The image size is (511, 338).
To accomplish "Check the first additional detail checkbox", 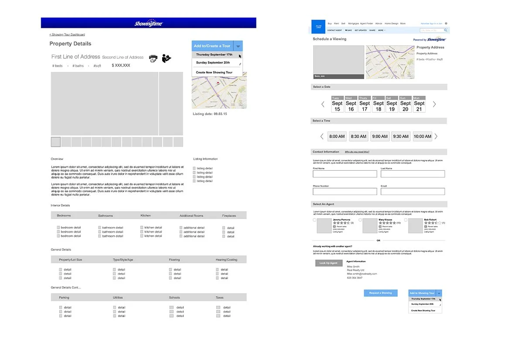I will point(181,228).
